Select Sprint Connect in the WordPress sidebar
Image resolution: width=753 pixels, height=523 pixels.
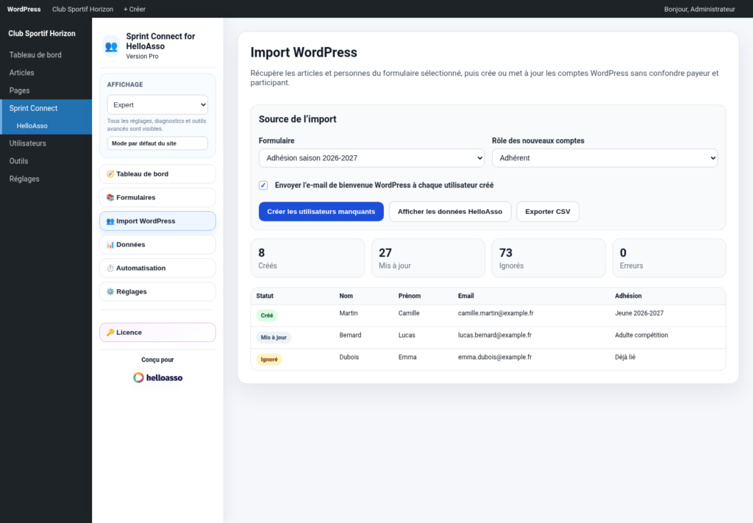(x=46, y=108)
